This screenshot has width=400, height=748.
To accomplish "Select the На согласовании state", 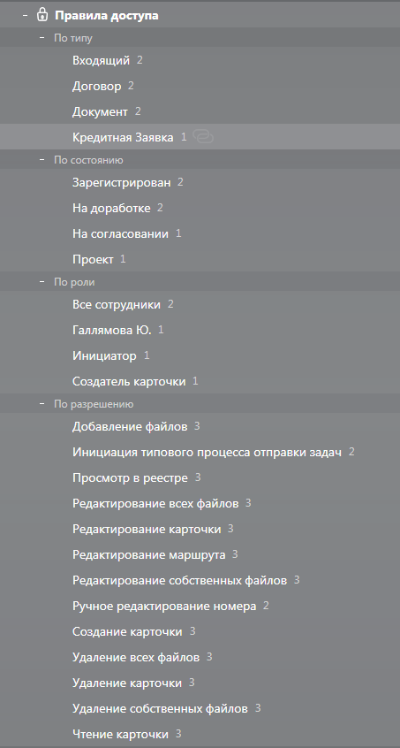I will (x=200, y=233).
